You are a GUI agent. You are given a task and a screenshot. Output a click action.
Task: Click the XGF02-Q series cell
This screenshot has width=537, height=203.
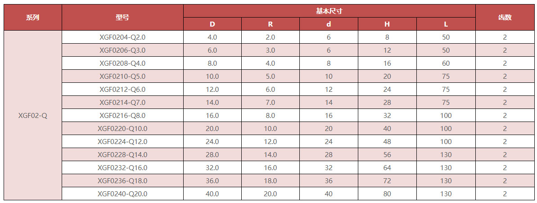(x=33, y=116)
